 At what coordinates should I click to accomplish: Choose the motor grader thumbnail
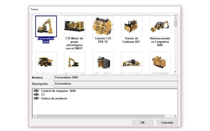click(132, 62)
